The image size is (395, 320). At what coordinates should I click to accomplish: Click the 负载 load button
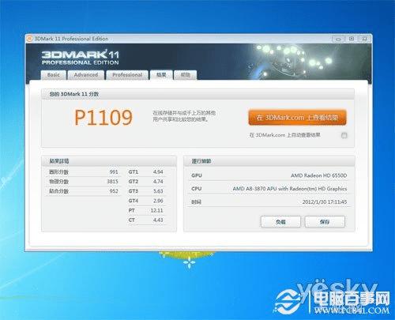coord(280,222)
